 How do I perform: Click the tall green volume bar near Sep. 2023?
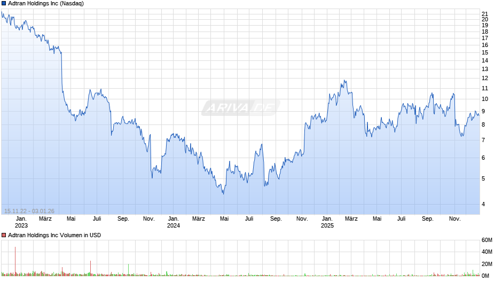(x=128, y=270)
